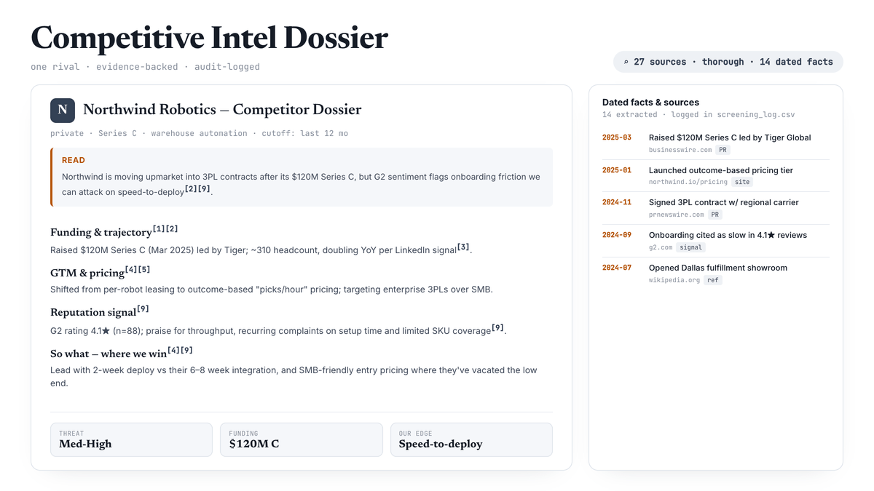Click the search icon in sources pill
The width and height of the screenshot is (874, 491).
coord(626,63)
